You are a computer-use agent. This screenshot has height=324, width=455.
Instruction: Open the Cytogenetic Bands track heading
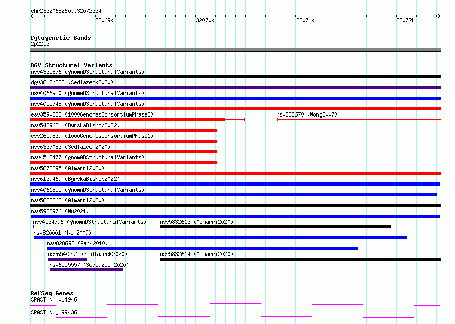(x=61, y=38)
